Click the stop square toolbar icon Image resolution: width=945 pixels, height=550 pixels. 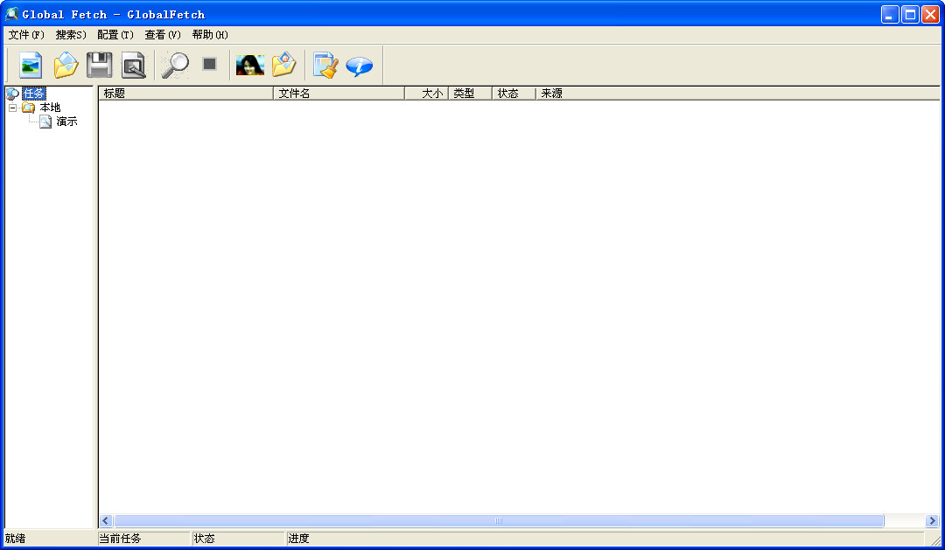tap(209, 63)
